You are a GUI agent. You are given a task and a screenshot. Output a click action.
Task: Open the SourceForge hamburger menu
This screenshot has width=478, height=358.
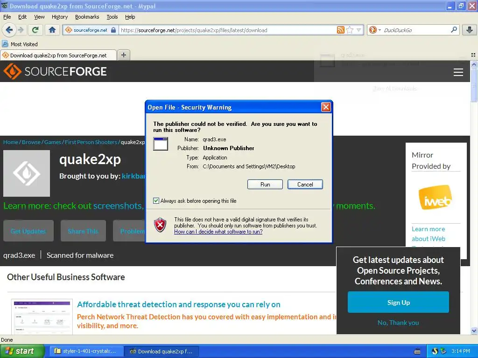[x=458, y=72]
